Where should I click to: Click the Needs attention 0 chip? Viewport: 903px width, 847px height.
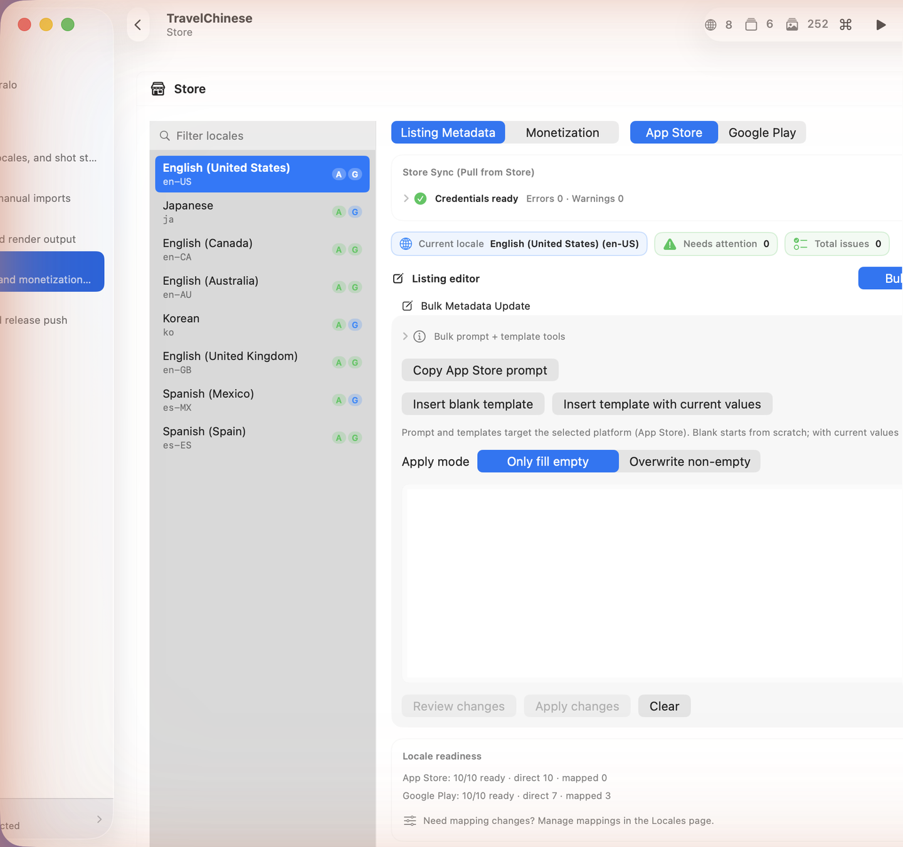[716, 243]
